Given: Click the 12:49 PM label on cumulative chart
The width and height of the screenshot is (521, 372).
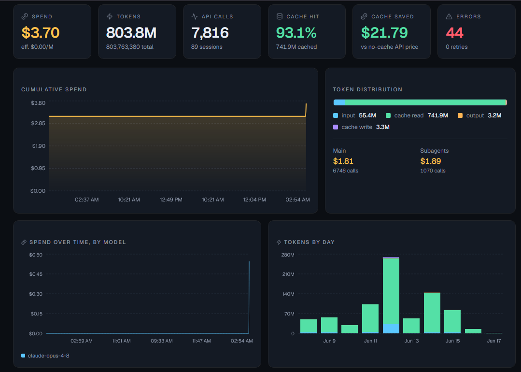Looking at the screenshot, I should click(x=171, y=200).
